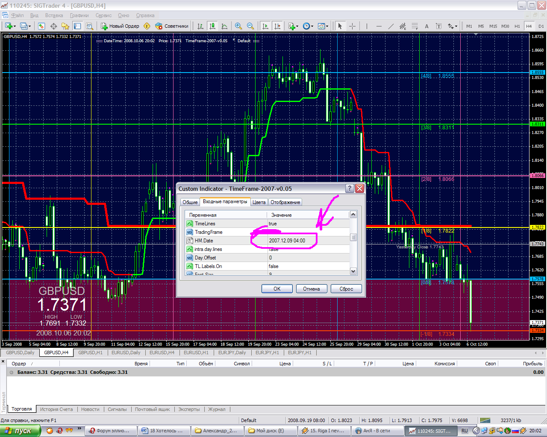This screenshot has height=437, width=547.
Task: Open the indicators list dropdown
Action: click(x=293, y=26)
